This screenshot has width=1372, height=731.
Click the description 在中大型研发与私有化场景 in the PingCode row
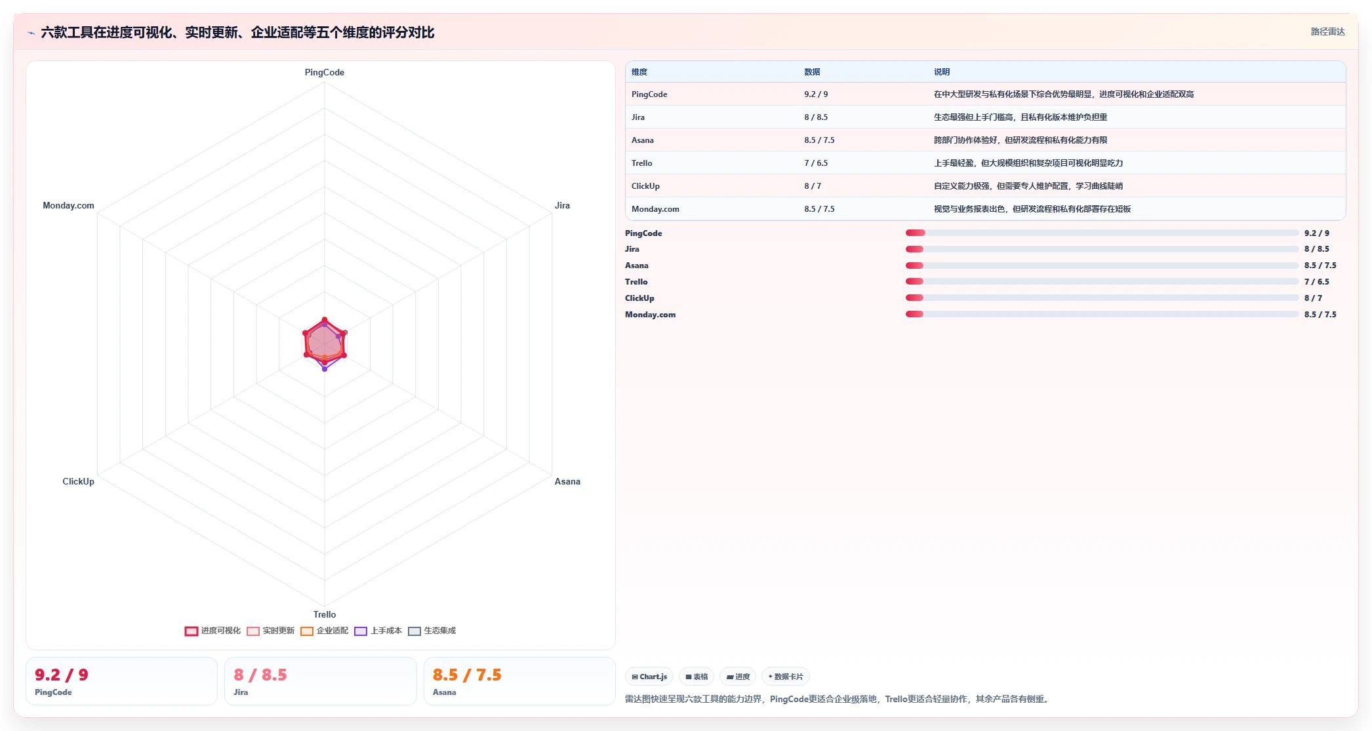tap(1064, 94)
